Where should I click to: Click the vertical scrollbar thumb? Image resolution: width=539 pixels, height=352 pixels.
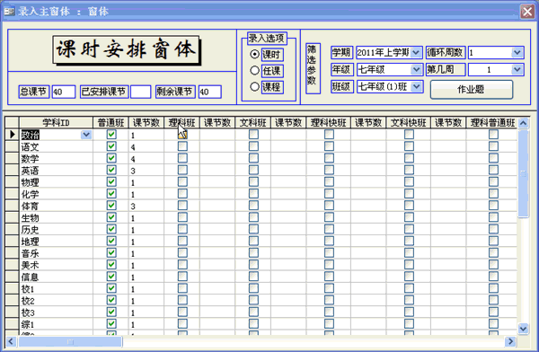coord(523,173)
